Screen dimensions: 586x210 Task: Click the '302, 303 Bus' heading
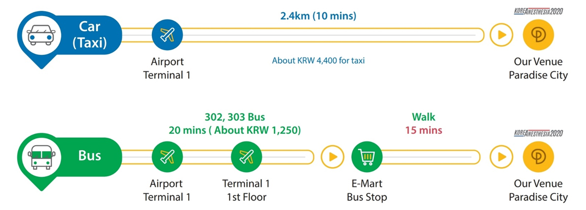tap(235, 117)
